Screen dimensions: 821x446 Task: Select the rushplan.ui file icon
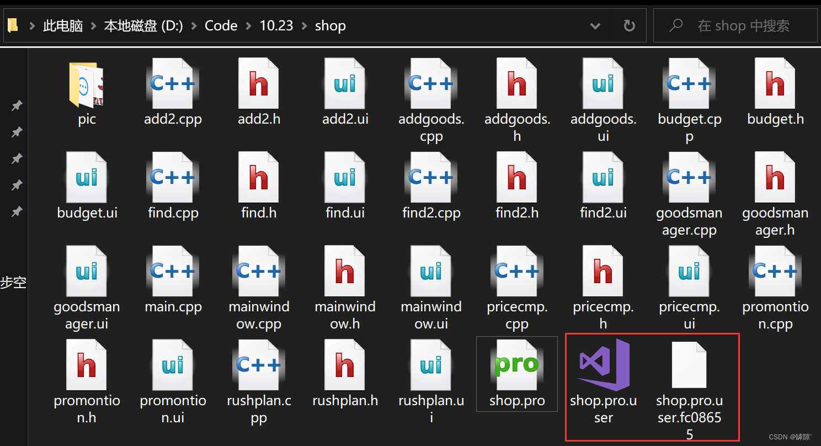(x=431, y=365)
